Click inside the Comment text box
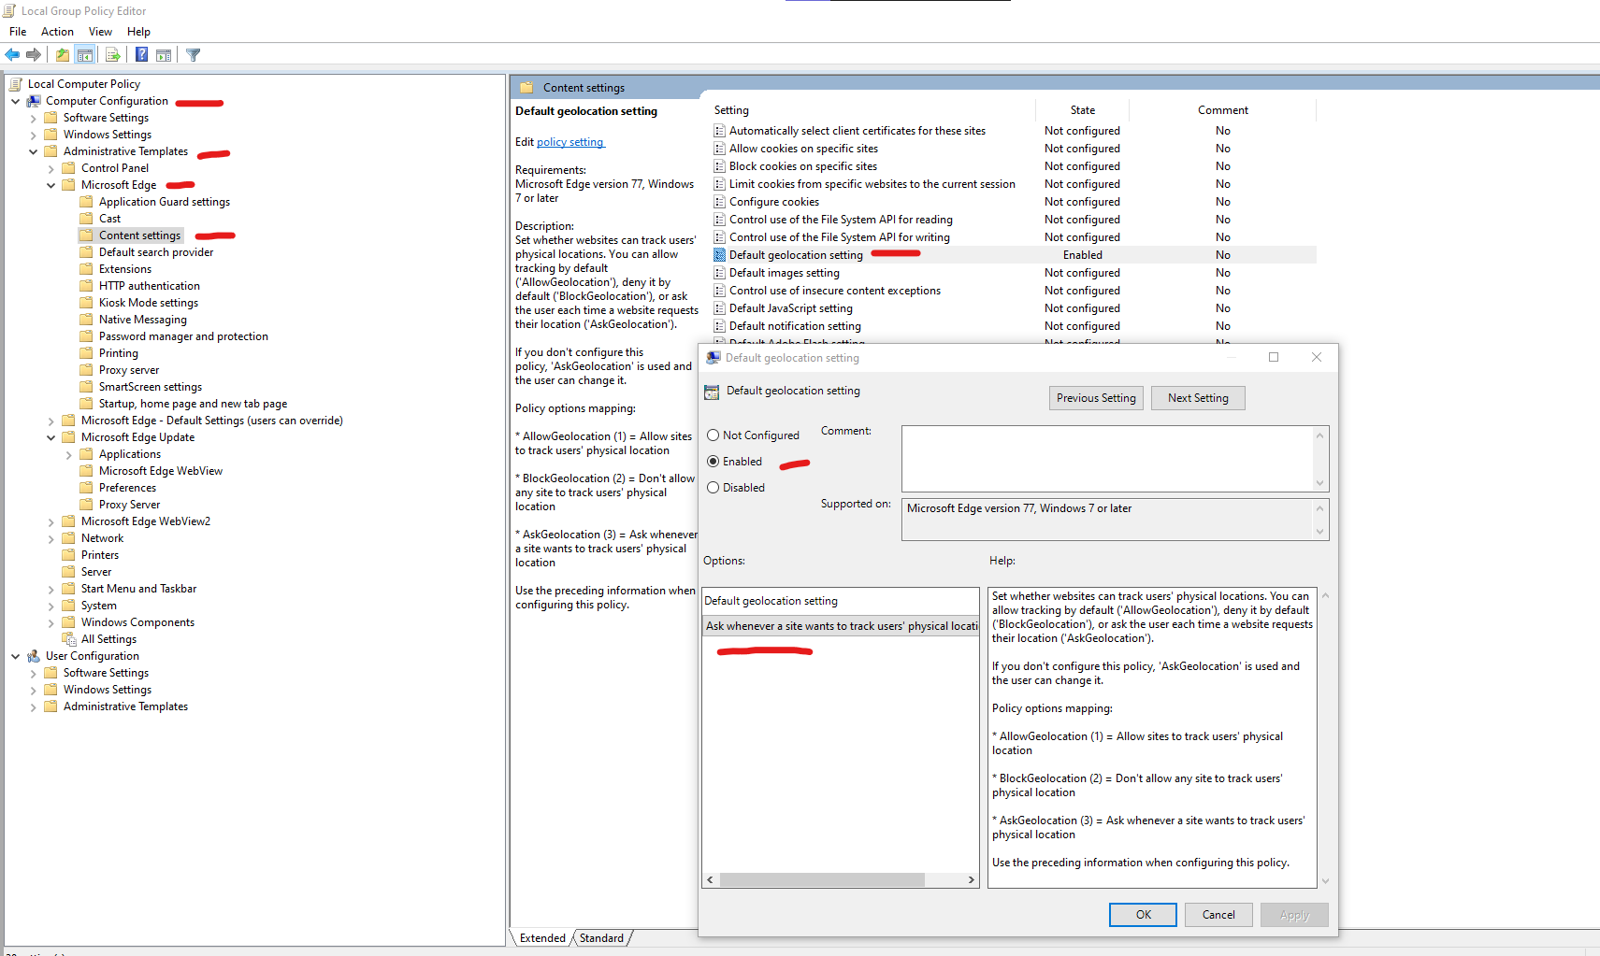Viewport: 1600px width, 956px height. pos(1103,458)
